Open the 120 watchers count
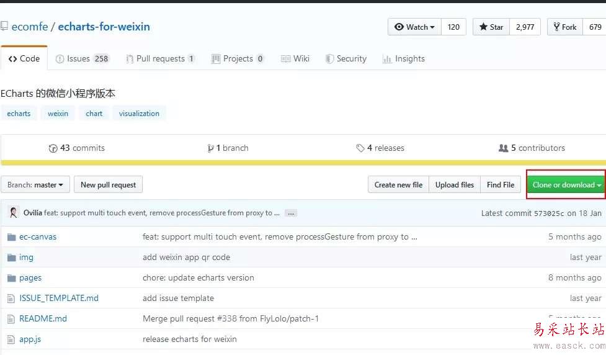Viewport: 606px width, 355px height. 454,27
